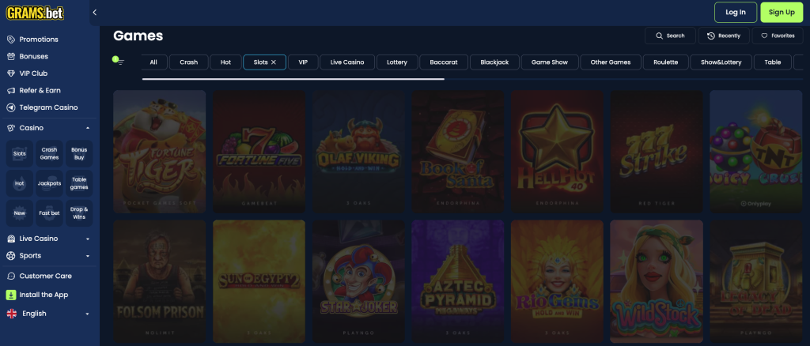The image size is (810, 346).
Task: Open the Fortune Tiger game
Action: (x=160, y=152)
